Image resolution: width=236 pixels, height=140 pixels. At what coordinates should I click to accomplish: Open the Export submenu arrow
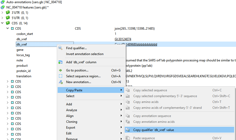pos(121,127)
